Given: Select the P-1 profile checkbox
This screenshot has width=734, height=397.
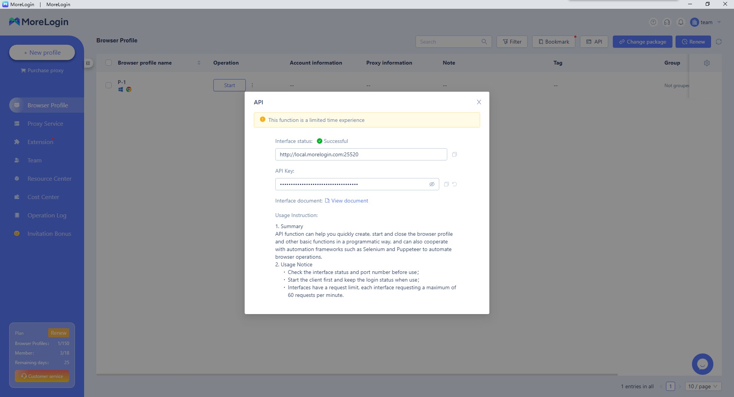Looking at the screenshot, I should pyautogui.click(x=109, y=85).
